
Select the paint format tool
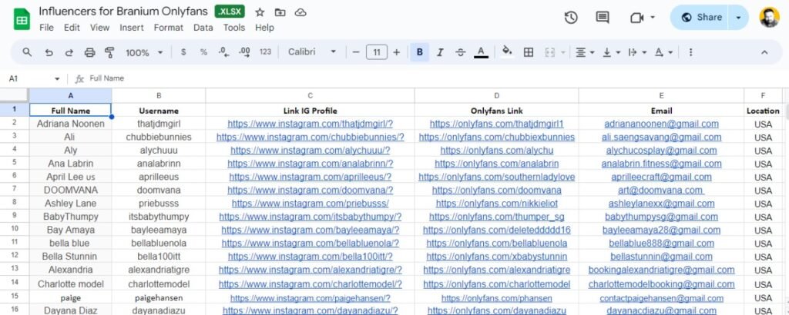coord(109,52)
